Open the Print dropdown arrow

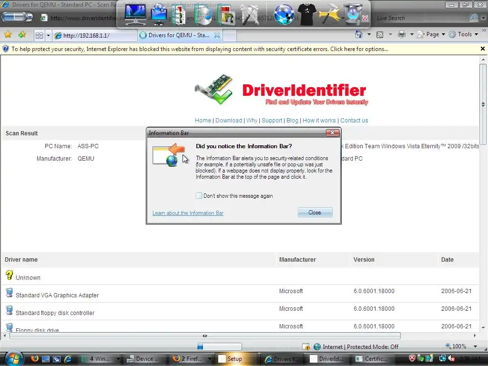click(411, 34)
